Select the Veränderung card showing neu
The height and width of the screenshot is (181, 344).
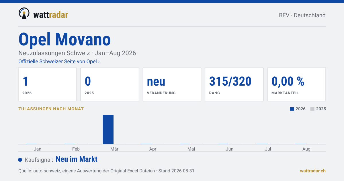[x=172, y=84]
